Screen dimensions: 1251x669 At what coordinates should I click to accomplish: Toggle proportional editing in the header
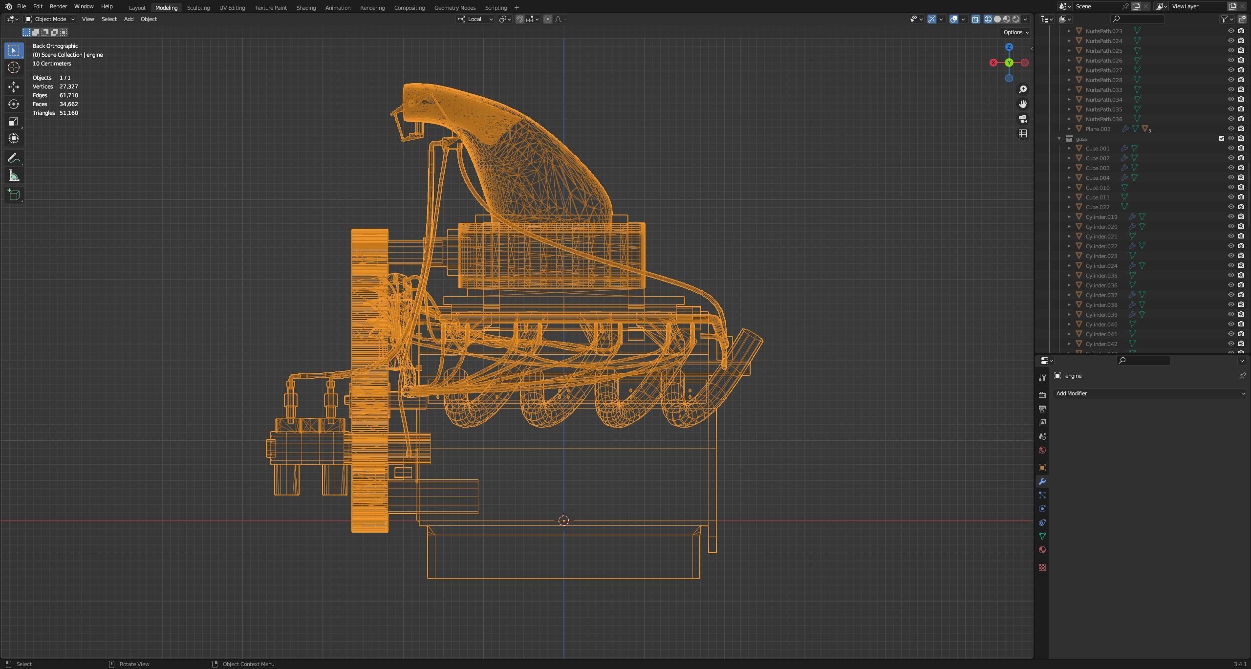tap(548, 19)
